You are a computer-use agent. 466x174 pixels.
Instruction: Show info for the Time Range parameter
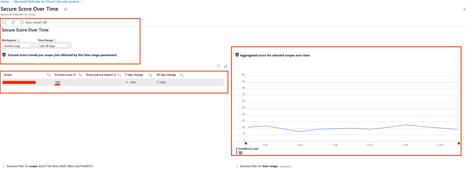point(55,40)
